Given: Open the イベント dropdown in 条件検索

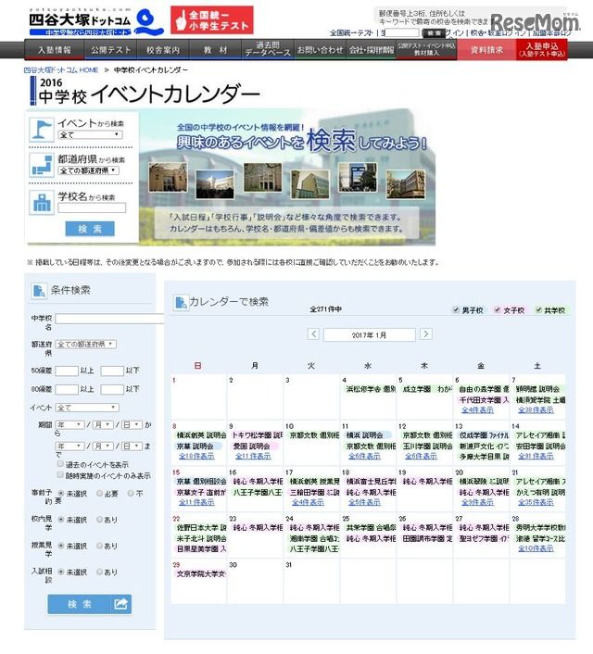Looking at the screenshot, I should 87,408.
